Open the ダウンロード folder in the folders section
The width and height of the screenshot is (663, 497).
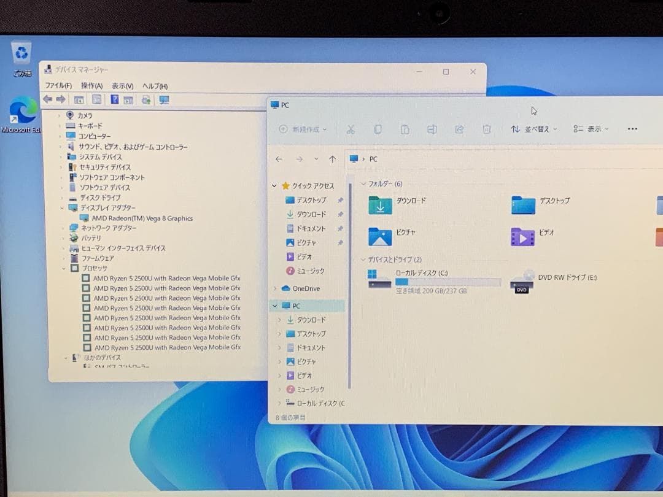coord(397,205)
